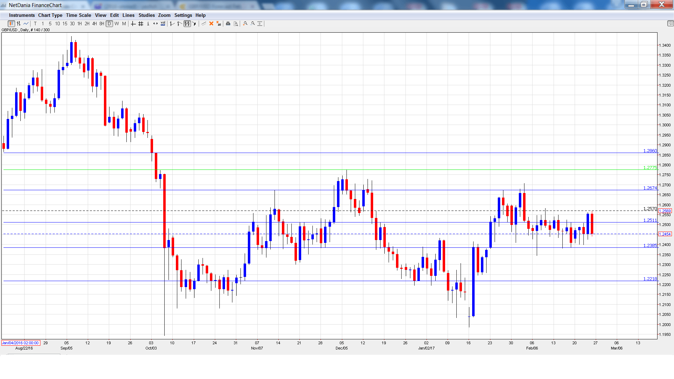Enable the crosshair cursor tool

(133, 24)
